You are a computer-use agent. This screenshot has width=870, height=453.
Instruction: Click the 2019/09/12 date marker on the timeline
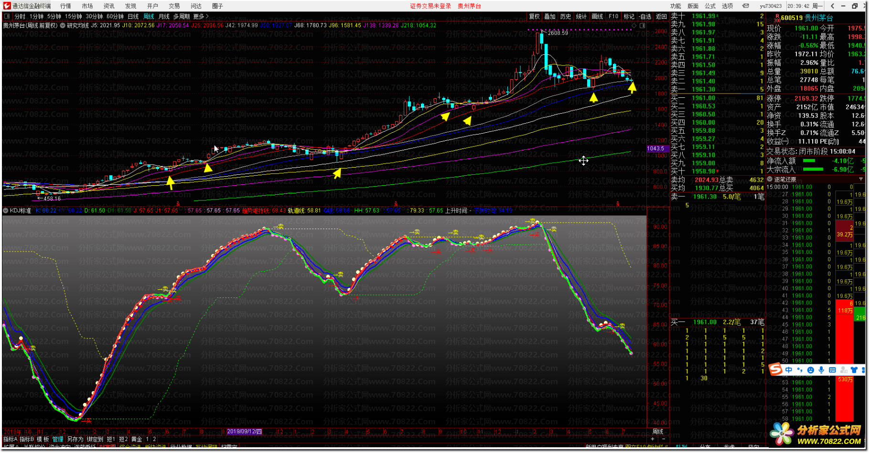click(x=244, y=432)
